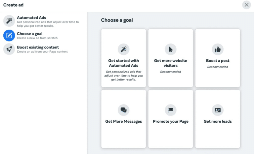Click the Automated Ads card description text
Viewport: 254px width, 154px height.
(123, 76)
